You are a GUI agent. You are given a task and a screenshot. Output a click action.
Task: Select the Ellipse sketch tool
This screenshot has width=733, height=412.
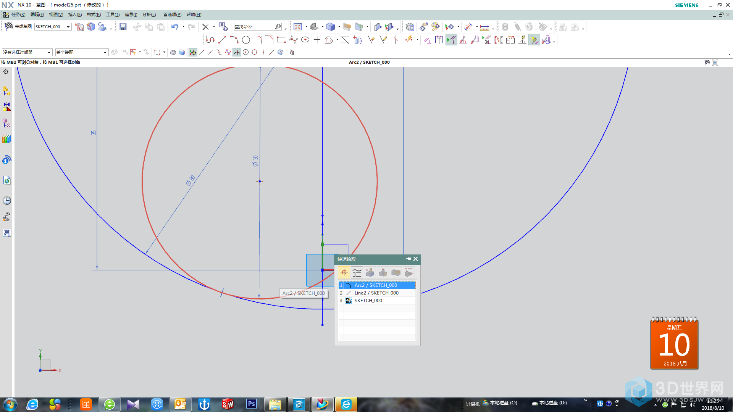tap(305, 40)
